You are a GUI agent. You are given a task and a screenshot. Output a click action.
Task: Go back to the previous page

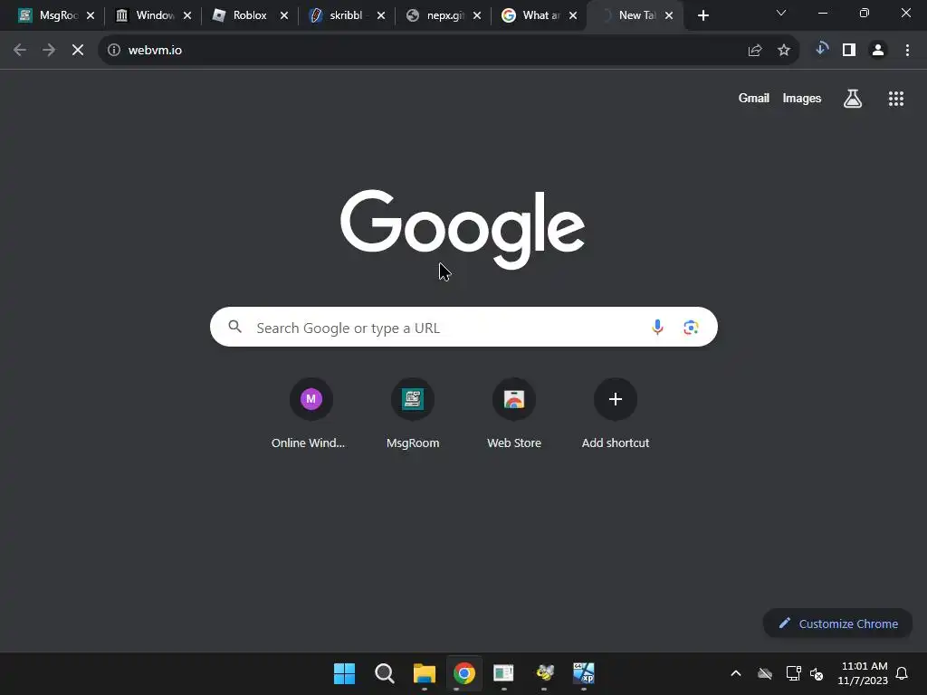point(20,51)
